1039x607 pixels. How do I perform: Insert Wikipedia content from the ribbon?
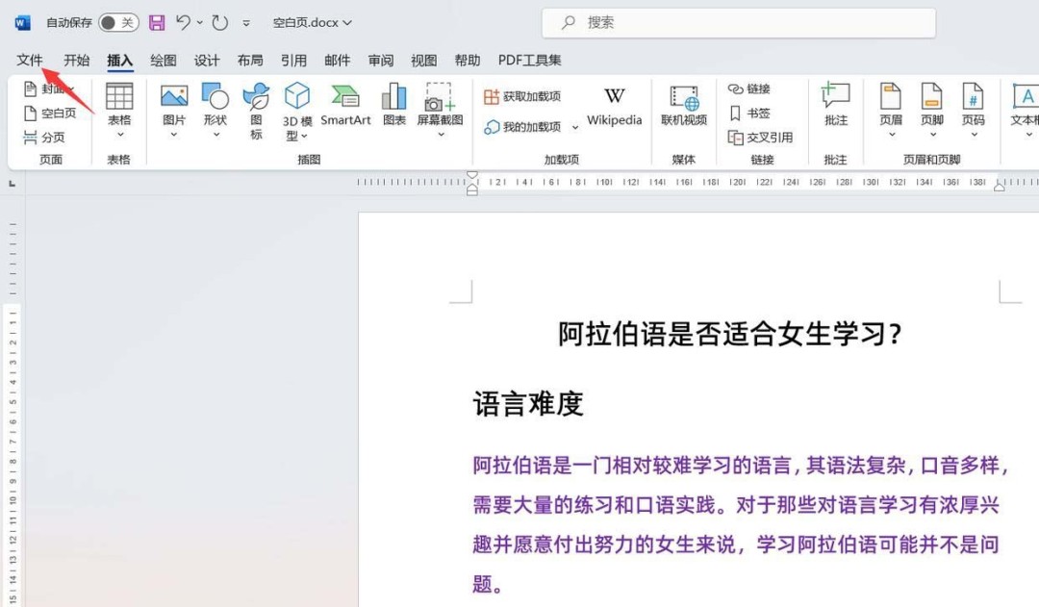(x=614, y=106)
